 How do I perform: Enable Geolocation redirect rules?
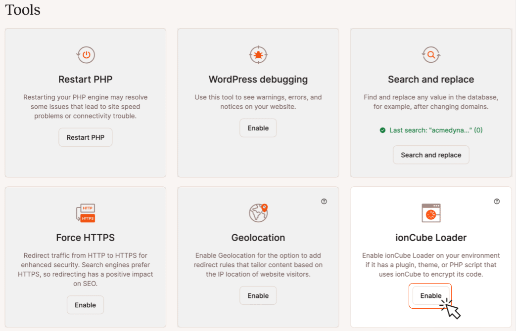258,295
